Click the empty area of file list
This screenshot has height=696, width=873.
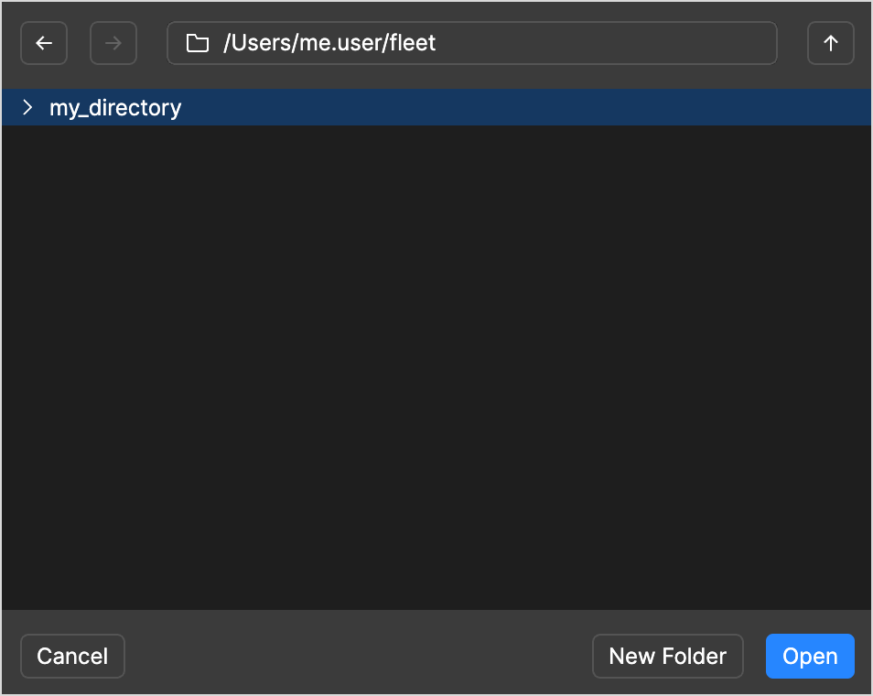pos(436,366)
